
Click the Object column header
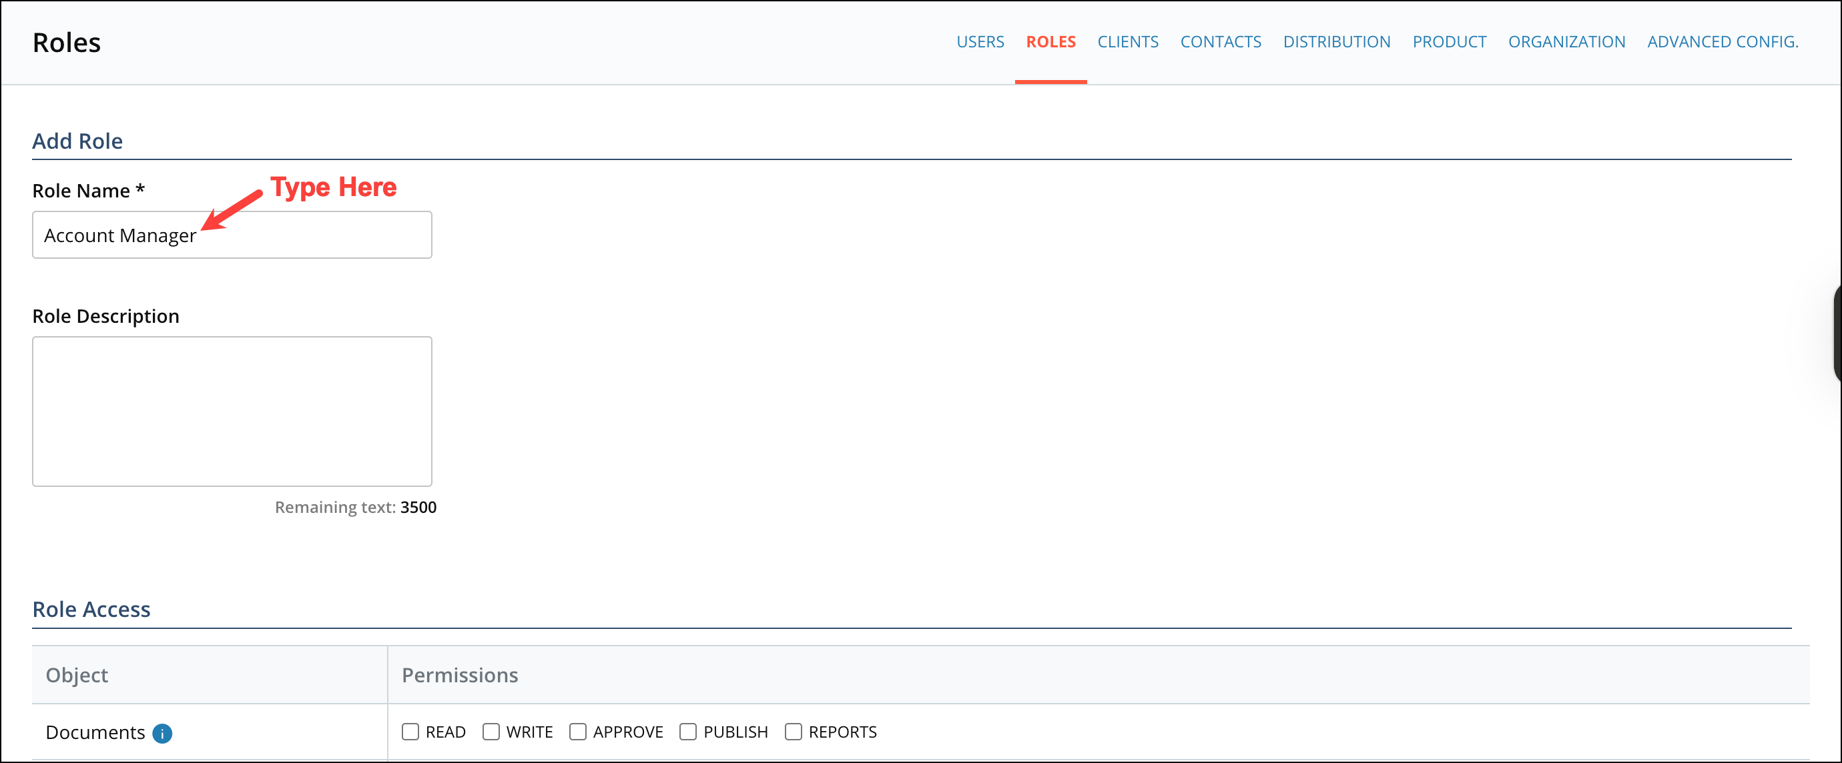[77, 674]
